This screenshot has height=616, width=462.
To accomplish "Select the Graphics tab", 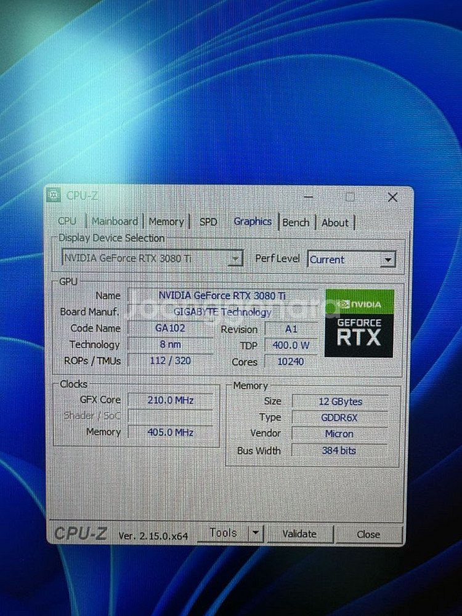I will (253, 222).
